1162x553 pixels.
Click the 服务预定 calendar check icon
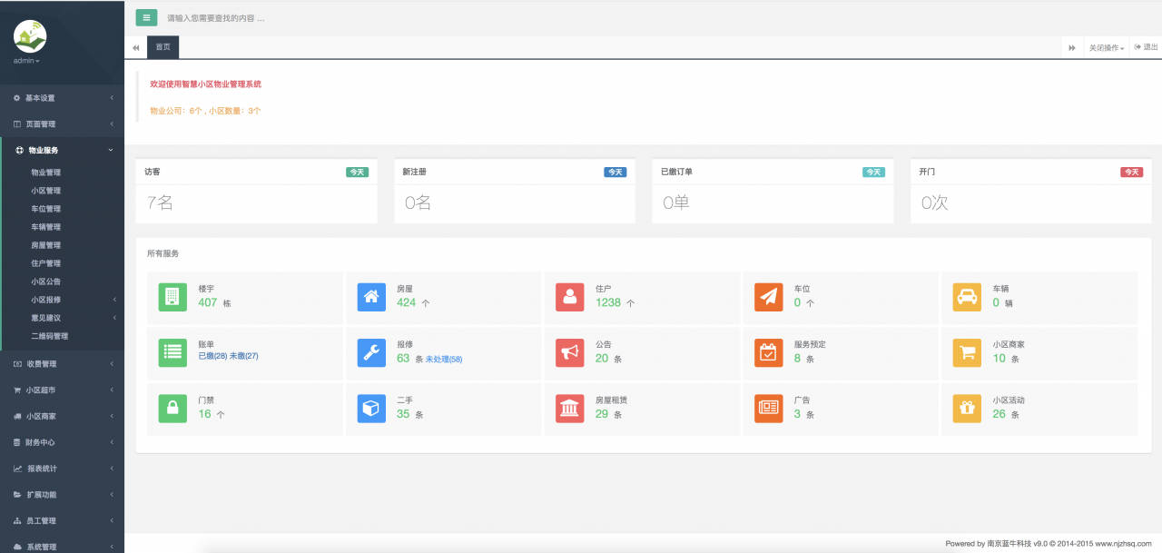(769, 353)
